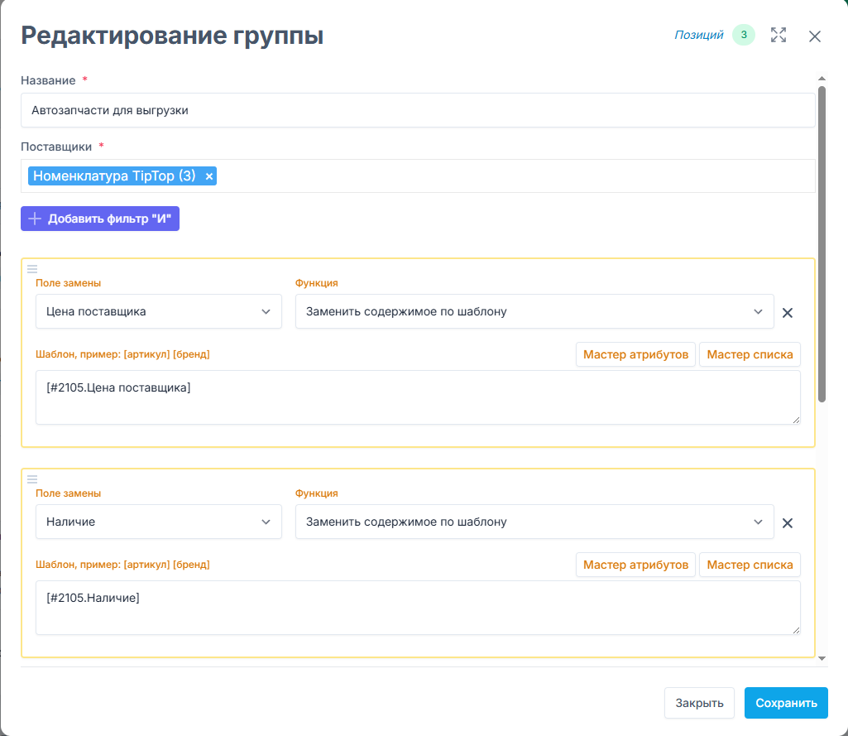Expand the second Функция dropdown

pos(534,522)
